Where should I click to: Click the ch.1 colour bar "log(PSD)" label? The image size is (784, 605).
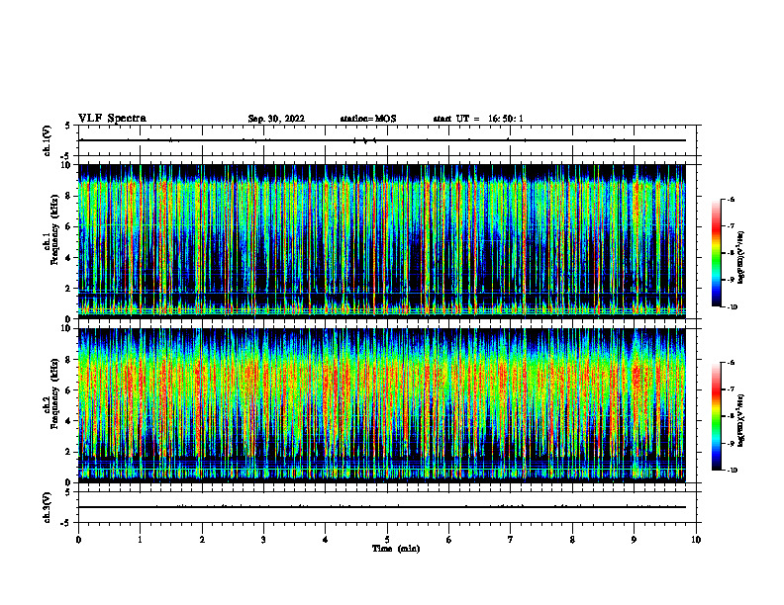tap(741, 258)
